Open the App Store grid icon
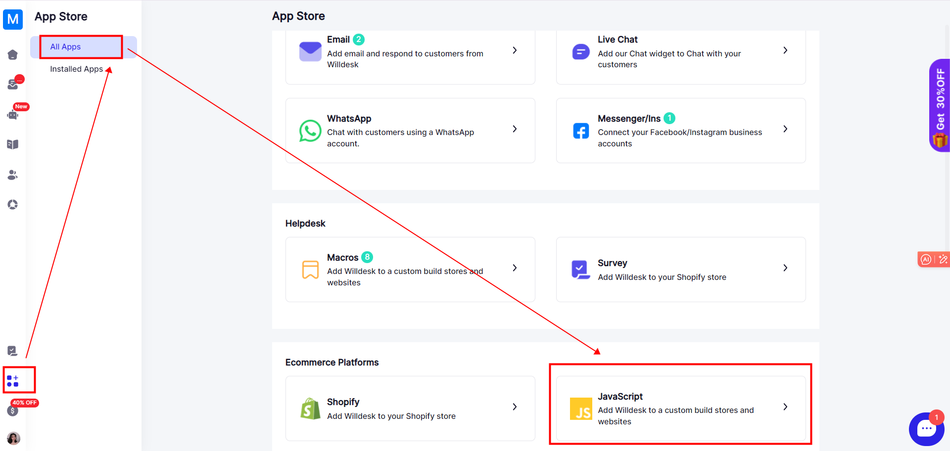This screenshot has height=451, width=950. [13, 381]
